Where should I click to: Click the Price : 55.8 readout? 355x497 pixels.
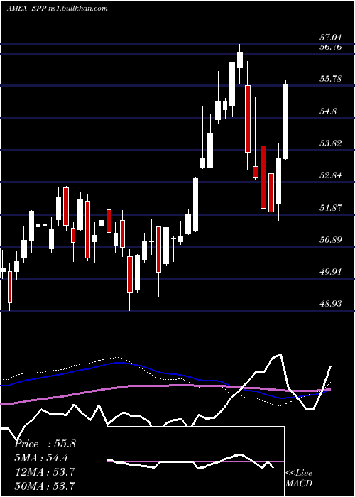click(x=45, y=444)
